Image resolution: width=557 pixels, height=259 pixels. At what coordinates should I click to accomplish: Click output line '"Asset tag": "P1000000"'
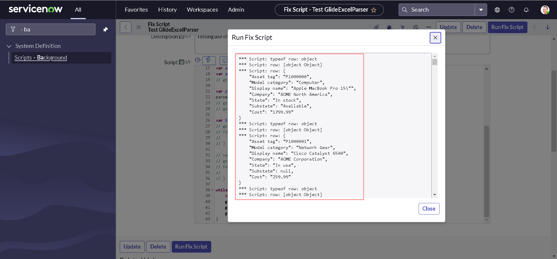click(280, 77)
